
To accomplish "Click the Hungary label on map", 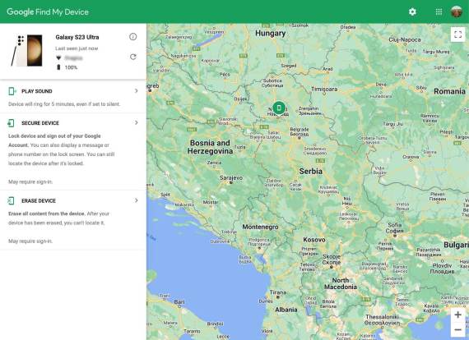I will 271,33.
